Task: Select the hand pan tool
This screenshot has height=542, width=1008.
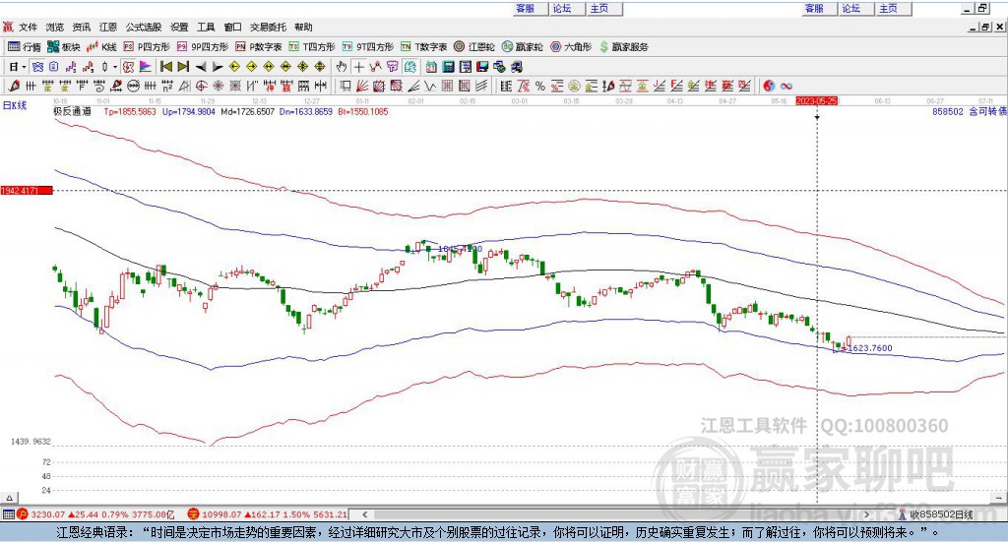Action: click(342, 67)
